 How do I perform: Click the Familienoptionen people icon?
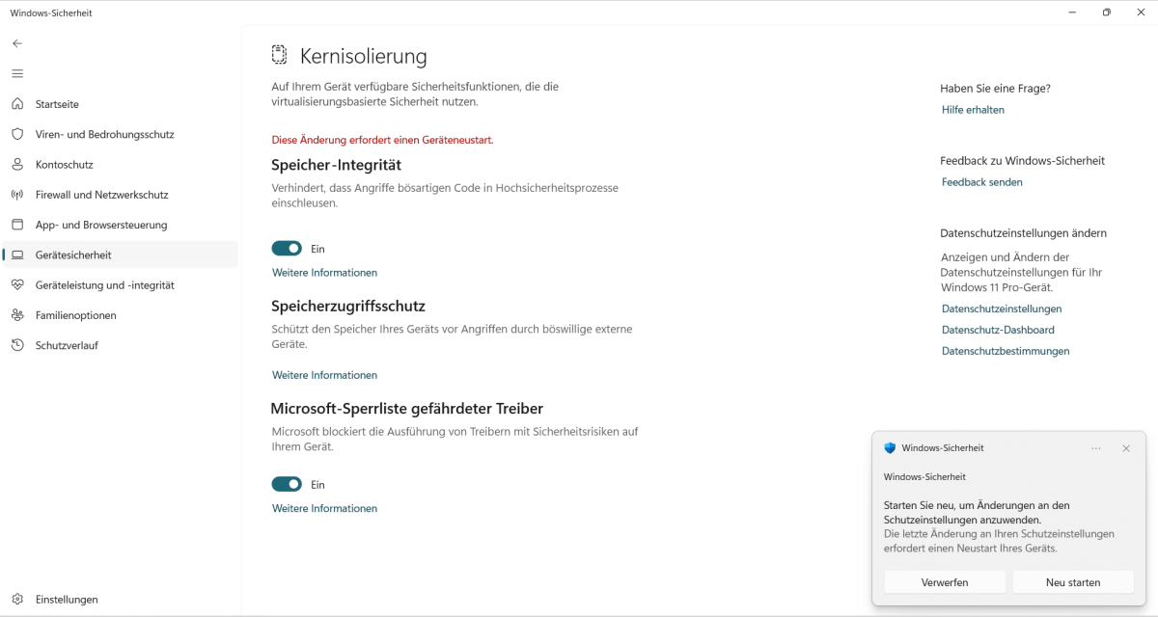click(17, 315)
